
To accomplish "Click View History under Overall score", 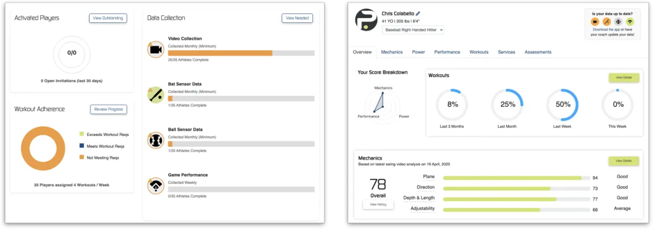I will [x=378, y=204].
